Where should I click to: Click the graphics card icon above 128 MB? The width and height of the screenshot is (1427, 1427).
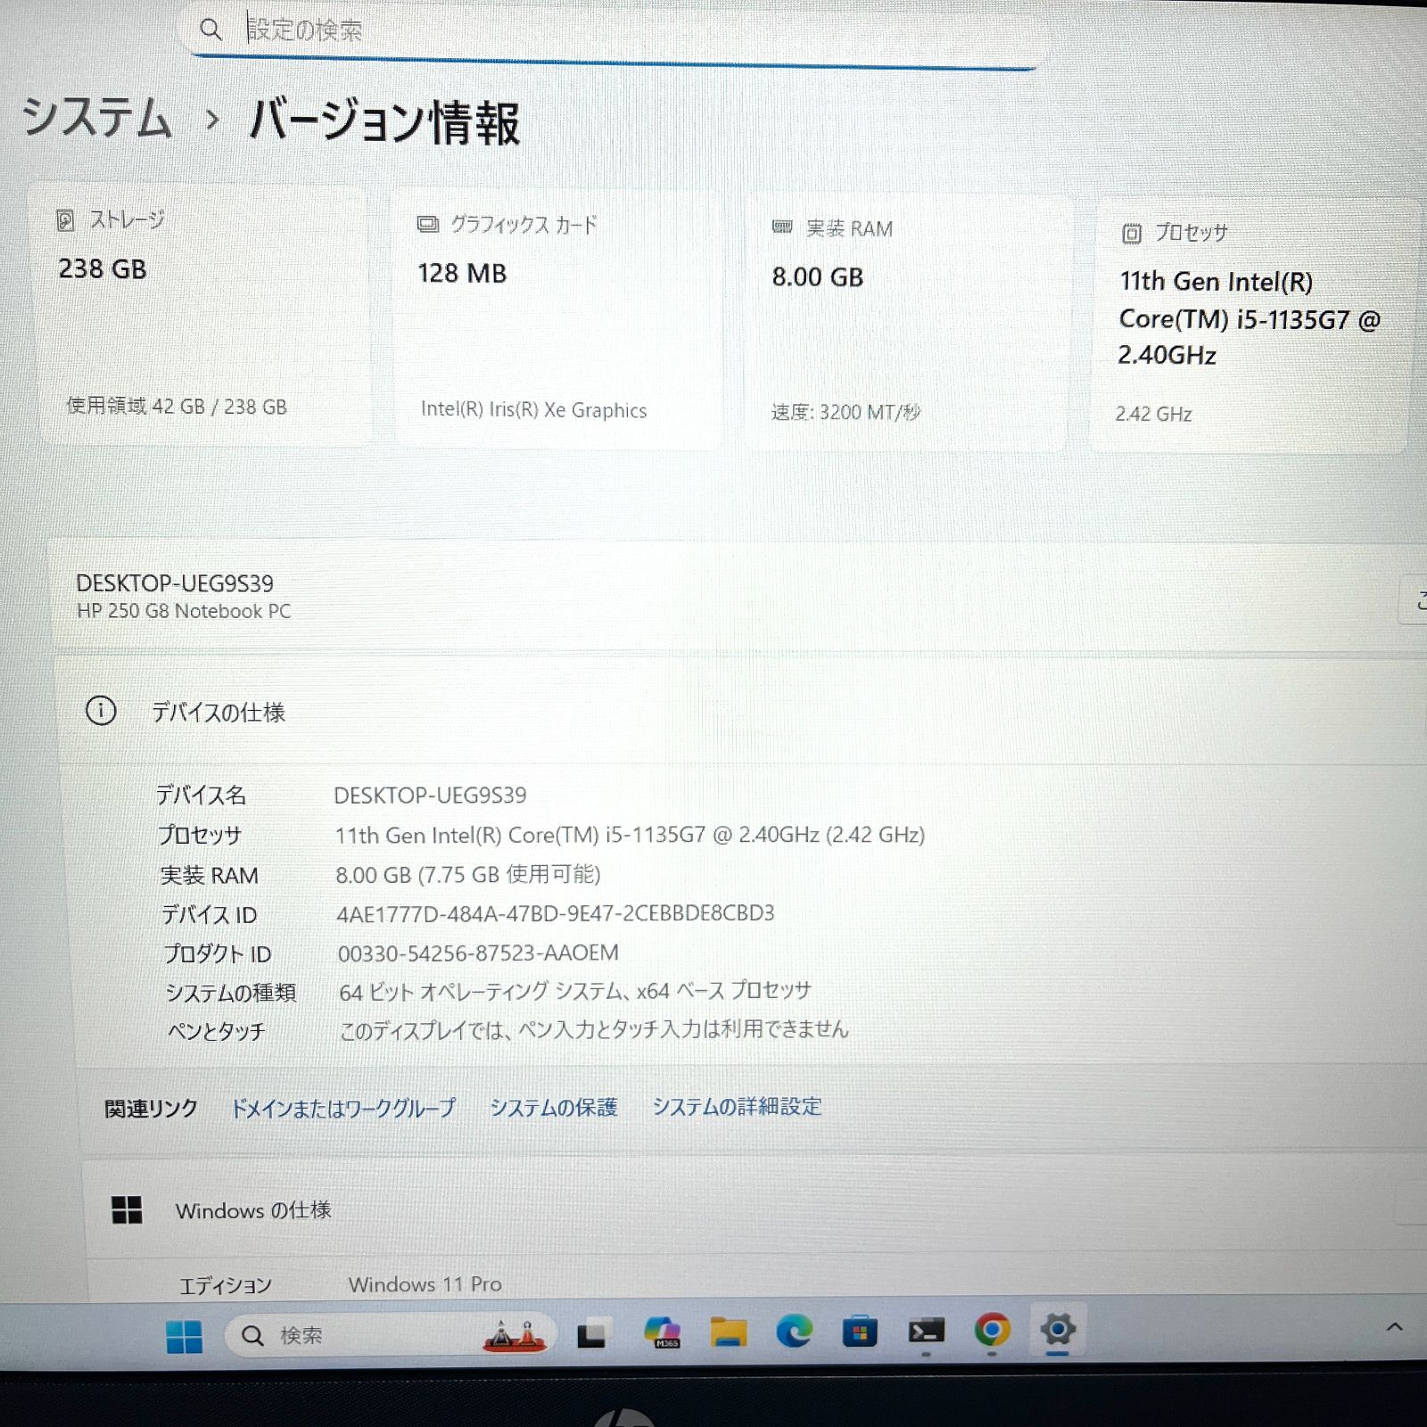click(x=427, y=225)
